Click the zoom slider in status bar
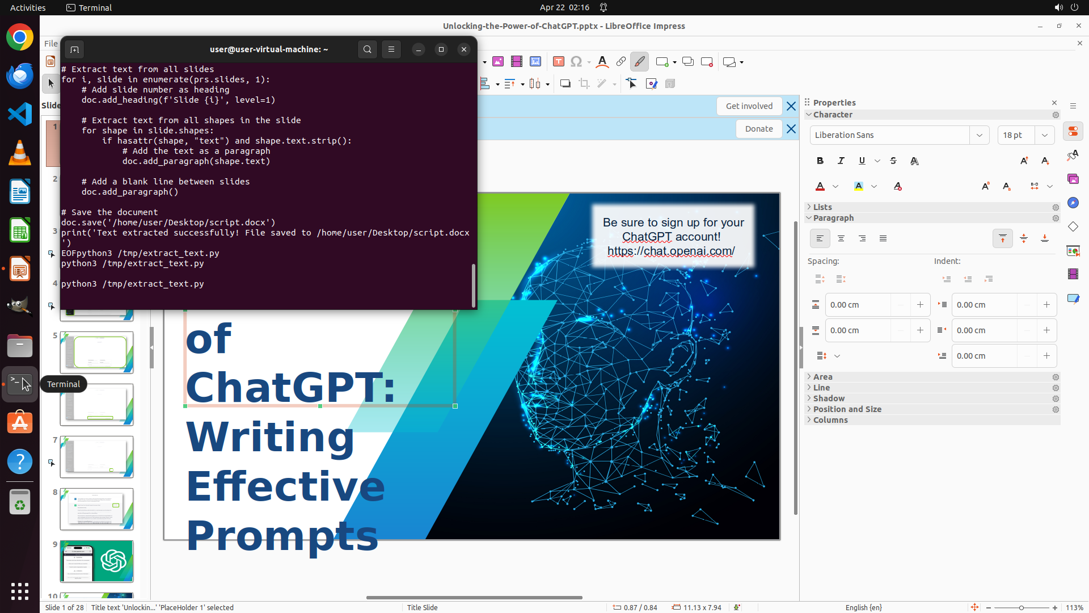The height and width of the screenshot is (613, 1089). pyautogui.click(x=1022, y=607)
